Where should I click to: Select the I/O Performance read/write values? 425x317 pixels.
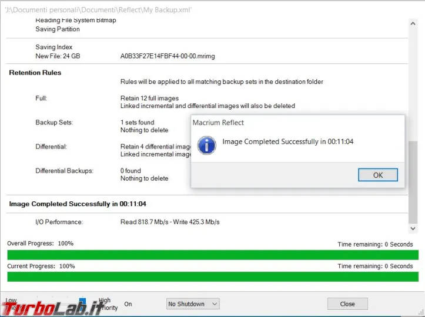tap(170, 222)
